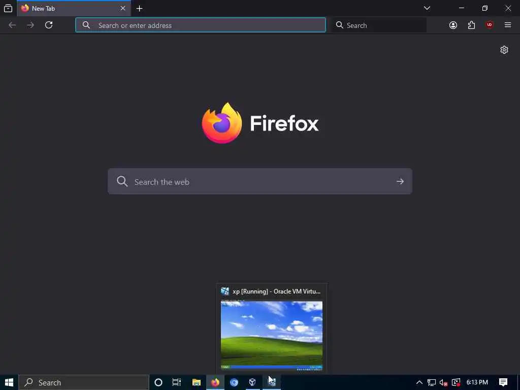Open the Firefox application menu
This screenshot has width=520, height=390.
pos(508,25)
